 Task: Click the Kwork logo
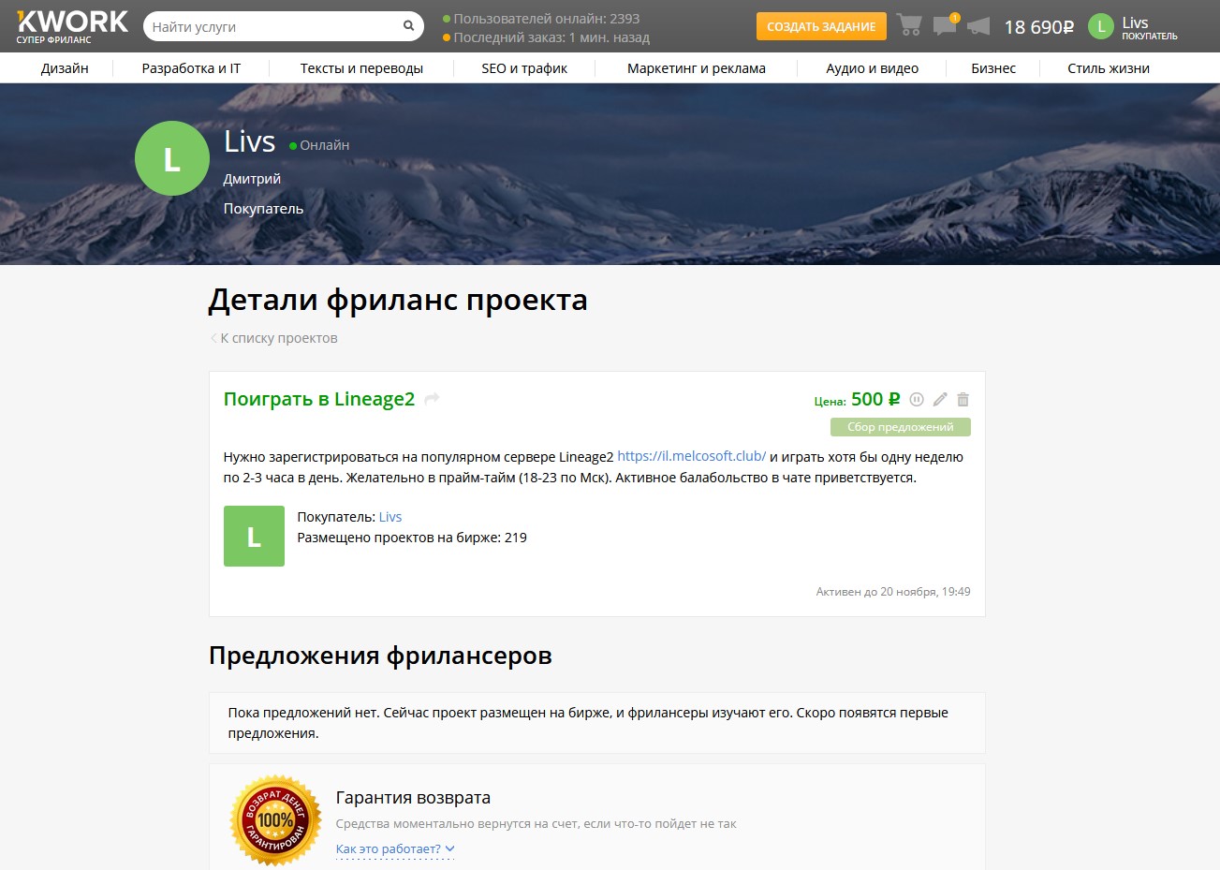72,26
